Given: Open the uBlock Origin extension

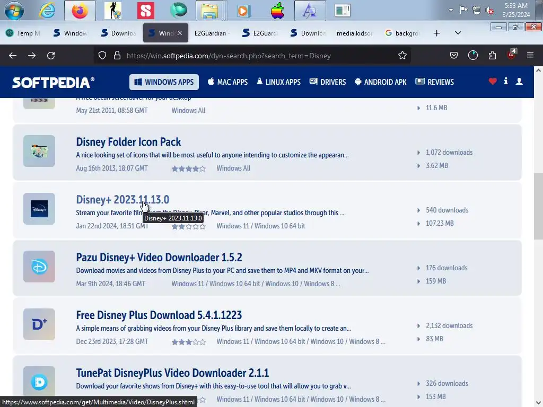Looking at the screenshot, I should click(512, 55).
